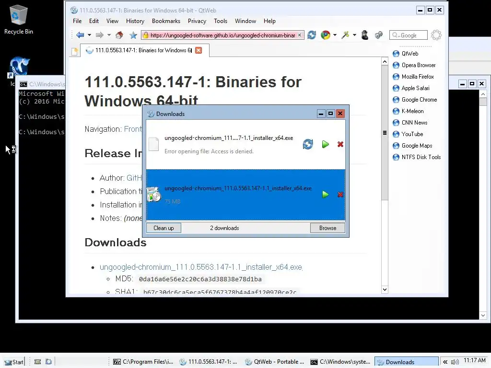Open the Tools menu
491x368 pixels.
pyautogui.click(x=221, y=21)
